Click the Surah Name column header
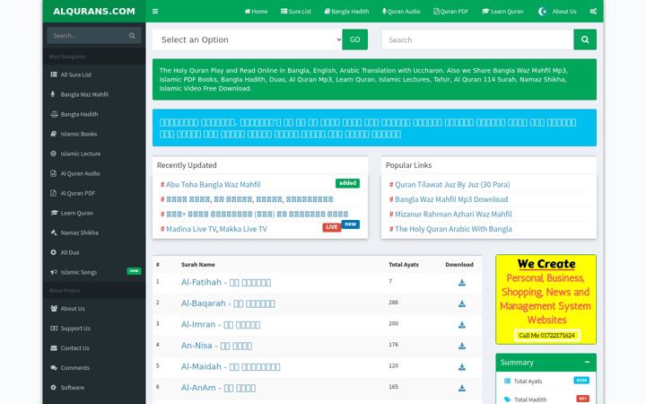This screenshot has height=404, width=646. 197,265
